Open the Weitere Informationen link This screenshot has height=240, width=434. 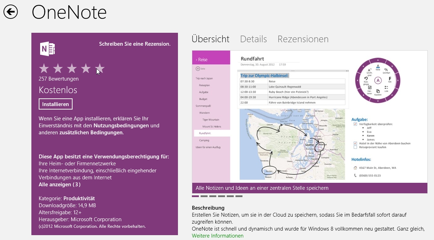tap(217, 235)
